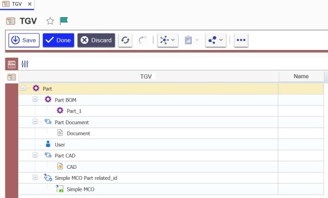This screenshot has width=328, height=198.
Task: Collapse the Part Document node
Action: click(35, 122)
